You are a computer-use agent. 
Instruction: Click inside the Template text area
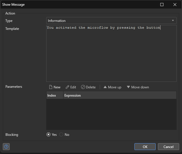[x=111, y=53]
